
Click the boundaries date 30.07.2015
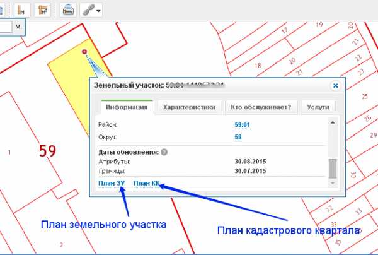click(x=250, y=170)
